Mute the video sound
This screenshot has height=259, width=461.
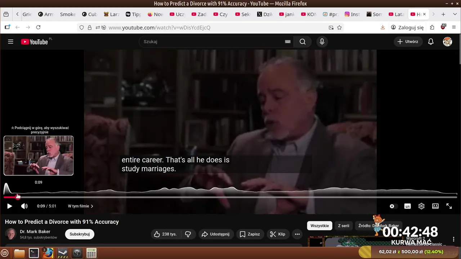[24, 206]
